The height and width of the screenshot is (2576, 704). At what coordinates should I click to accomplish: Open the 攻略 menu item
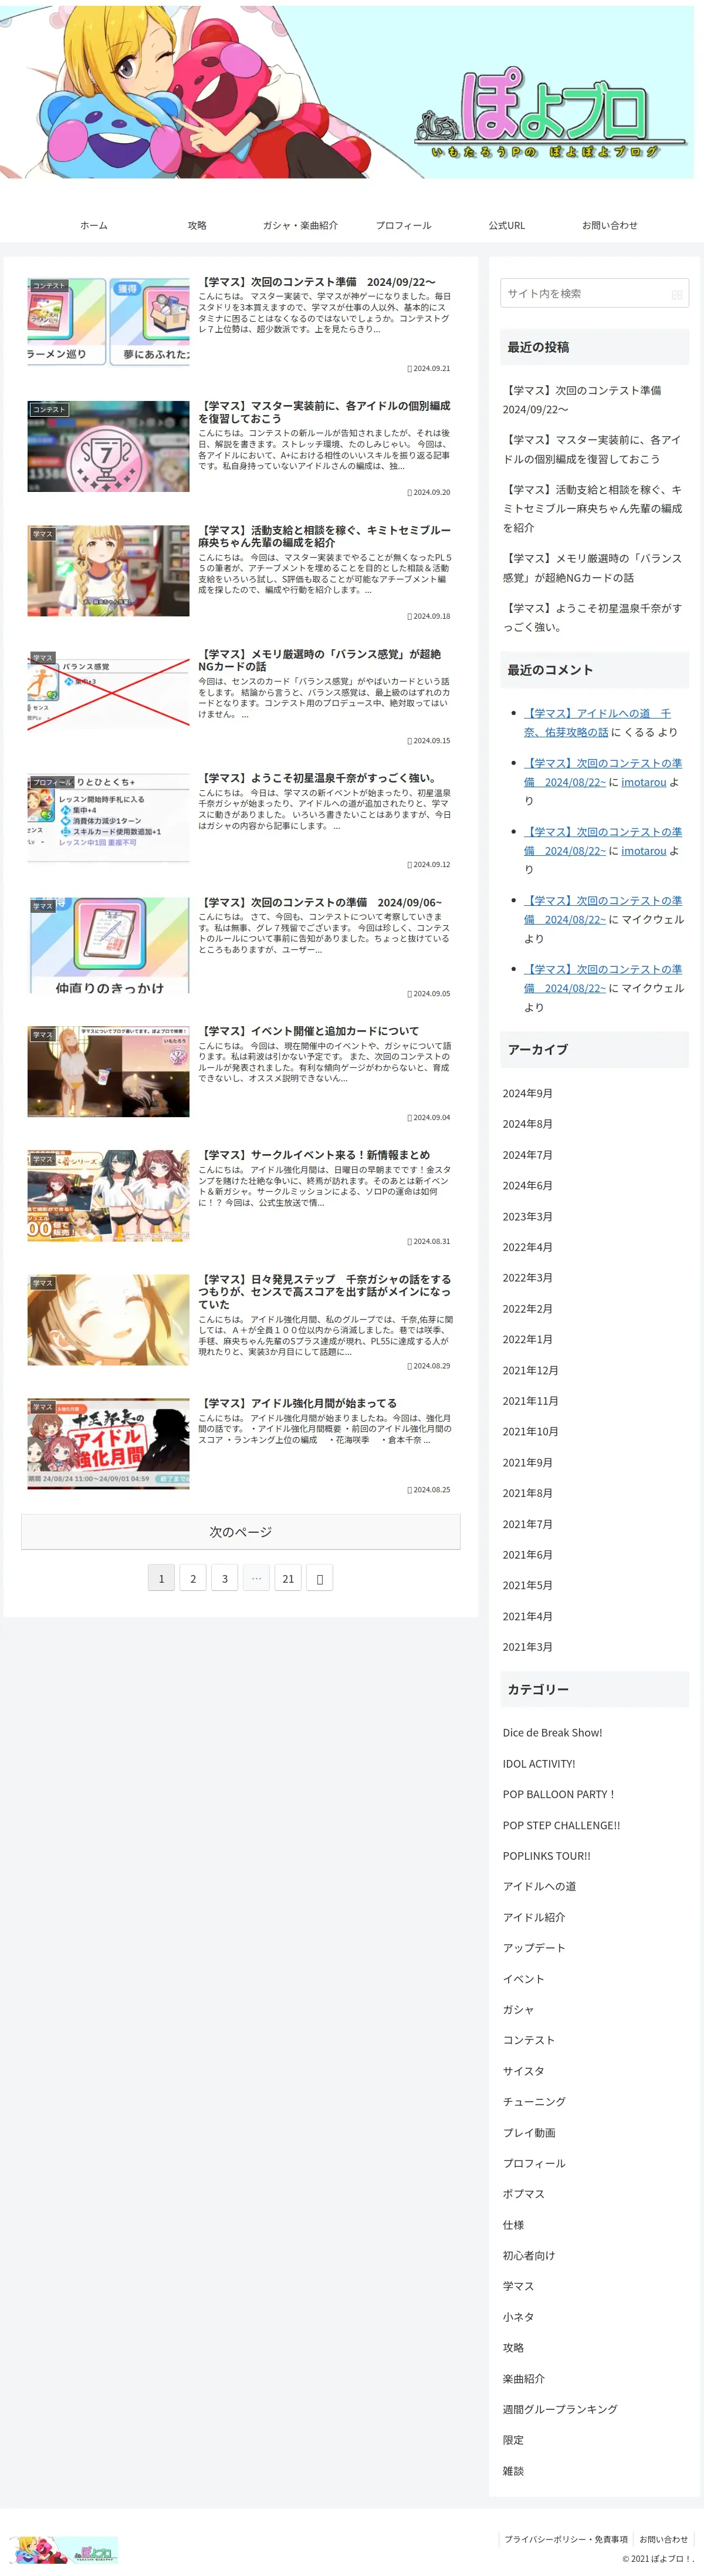click(197, 225)
